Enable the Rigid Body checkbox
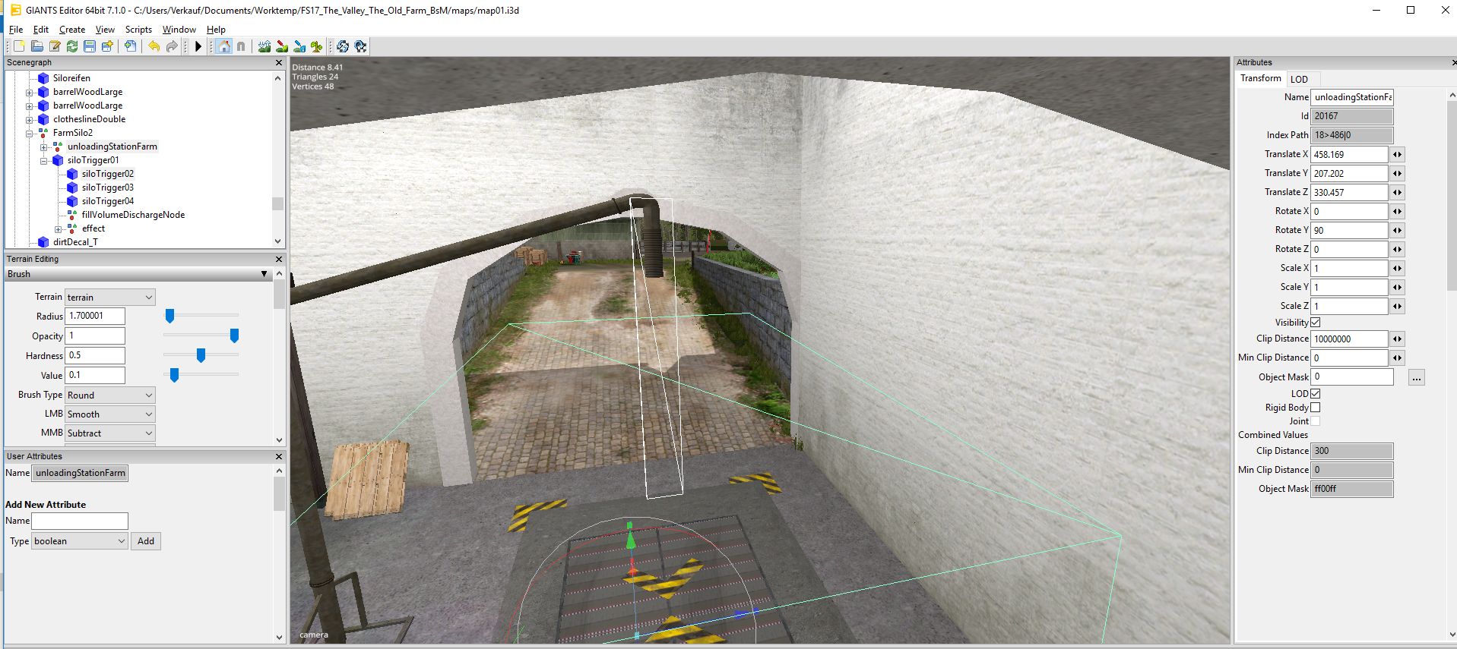 click(1315, 408)
